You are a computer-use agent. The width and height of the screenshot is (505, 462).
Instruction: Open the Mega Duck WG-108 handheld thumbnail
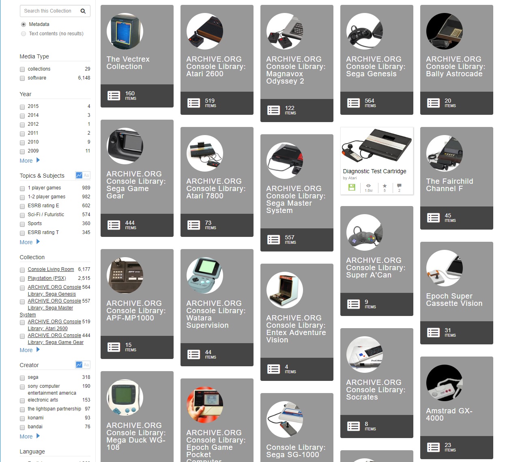pyautogui.click(x=125, y=398)
